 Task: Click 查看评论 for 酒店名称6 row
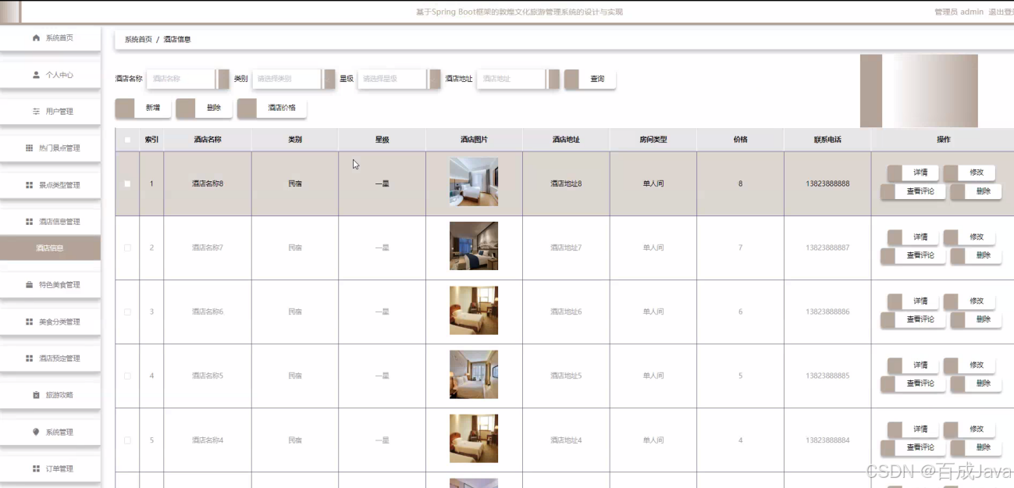pos(913,319)
